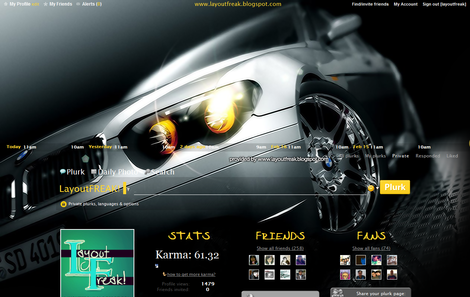
Task: Click the STATS heading
Action: [189, 235]
